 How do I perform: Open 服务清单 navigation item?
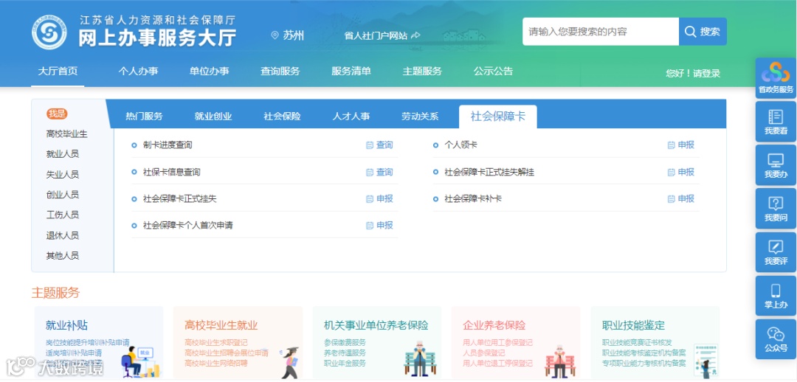(x=351, y=72)
